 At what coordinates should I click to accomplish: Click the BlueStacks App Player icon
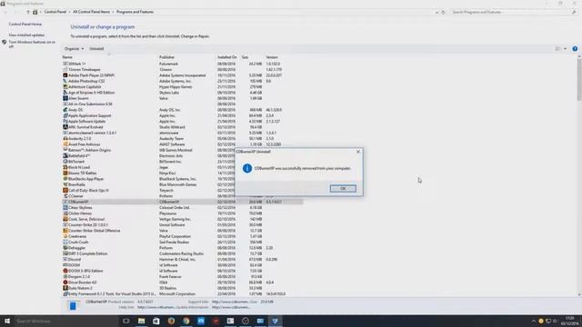coord(65,179)
